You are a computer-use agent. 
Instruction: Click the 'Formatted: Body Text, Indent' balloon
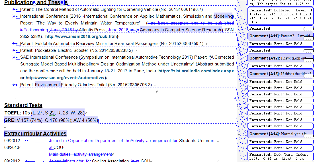tap(281, 156)
